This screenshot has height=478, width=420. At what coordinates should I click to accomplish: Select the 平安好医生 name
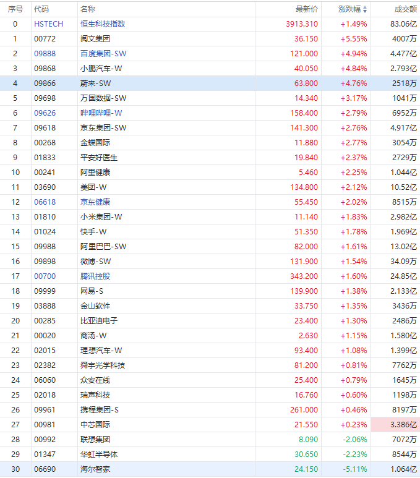tap(99, 158)
